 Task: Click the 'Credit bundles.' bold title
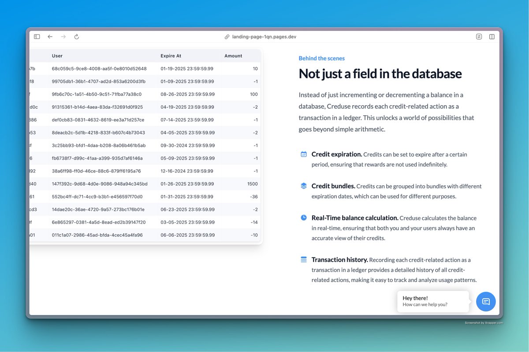coord(333,186)
